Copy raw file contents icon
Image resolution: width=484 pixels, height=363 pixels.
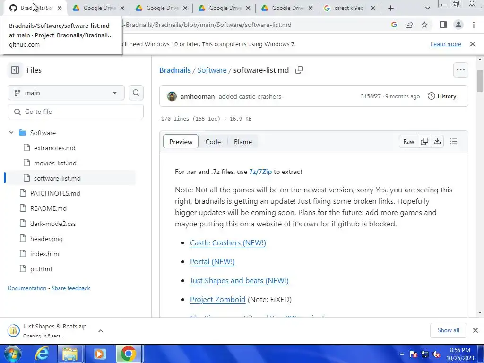[424, 141]
